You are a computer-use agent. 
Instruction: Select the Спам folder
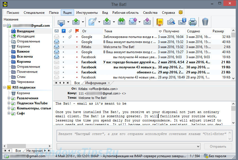(x=21, y=77)
